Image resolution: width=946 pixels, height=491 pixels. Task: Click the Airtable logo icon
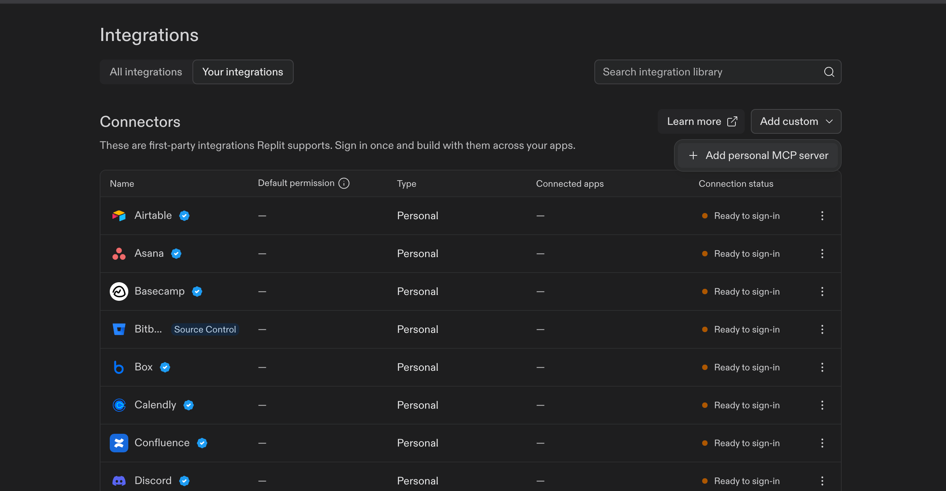[119, 216]
